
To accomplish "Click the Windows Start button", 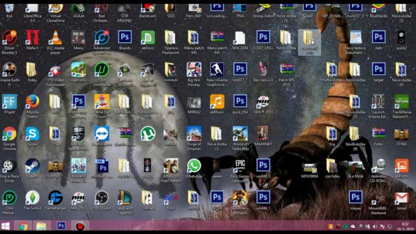I will 6,227.
